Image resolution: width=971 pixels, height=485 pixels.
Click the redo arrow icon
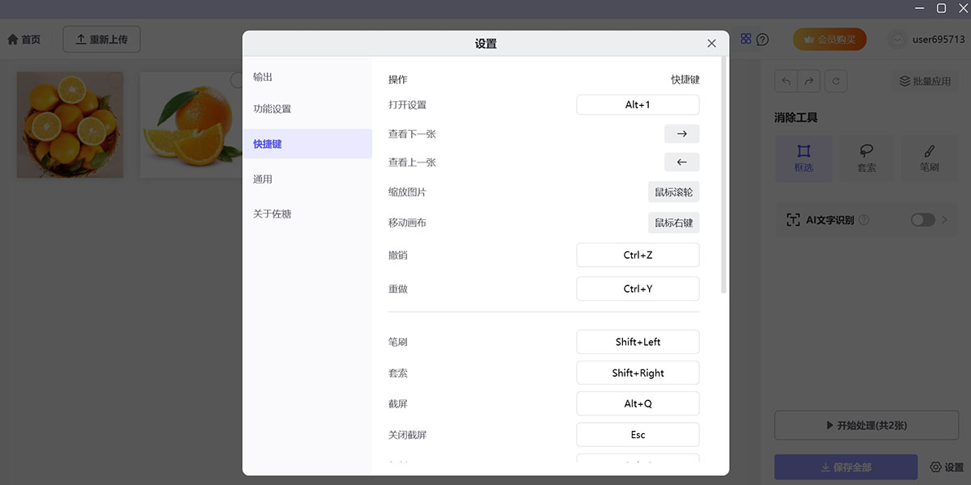pyautogui.click(x=809, y=81)
